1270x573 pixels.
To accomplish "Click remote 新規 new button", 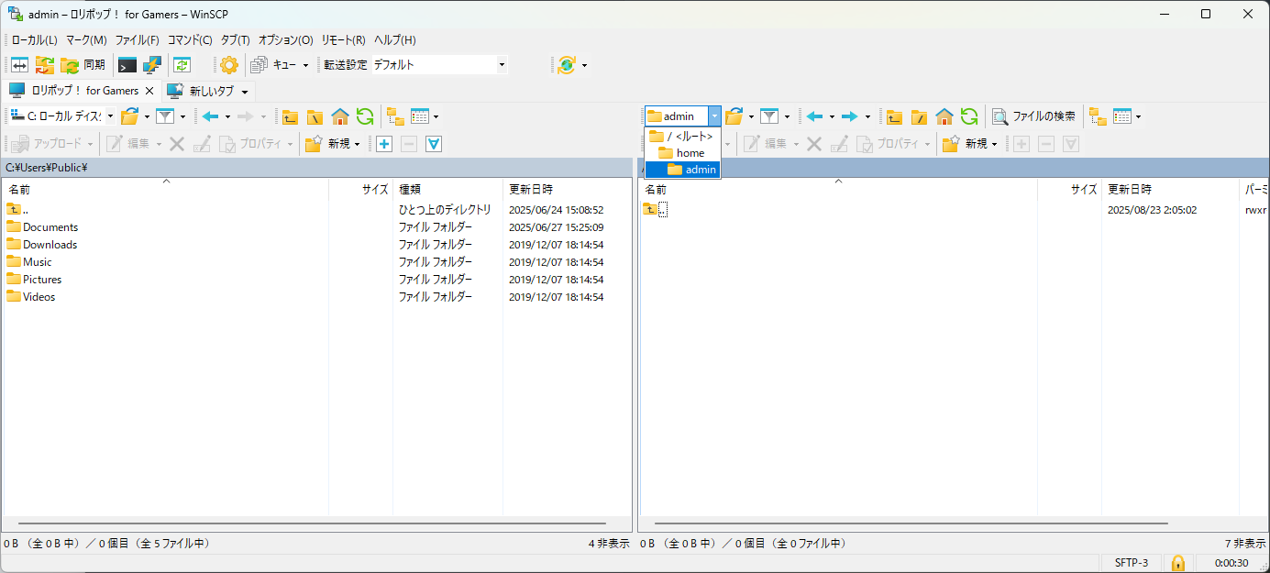I will pos(970,144).
